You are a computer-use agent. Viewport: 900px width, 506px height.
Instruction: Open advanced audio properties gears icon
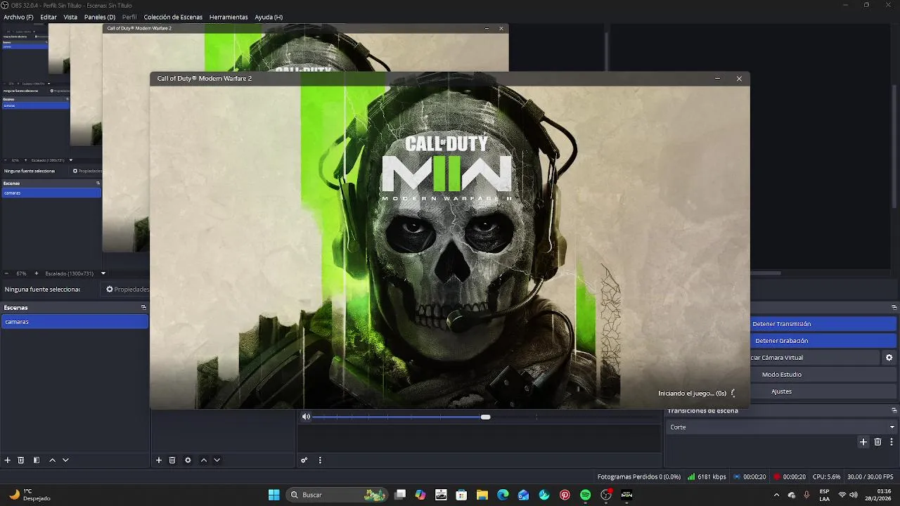click(304, 460)
